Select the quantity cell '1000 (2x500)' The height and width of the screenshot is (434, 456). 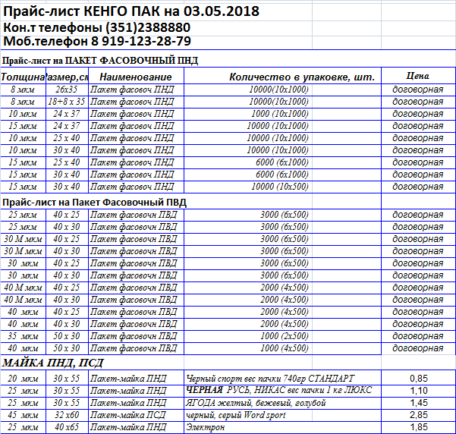[x=284, y=336]
